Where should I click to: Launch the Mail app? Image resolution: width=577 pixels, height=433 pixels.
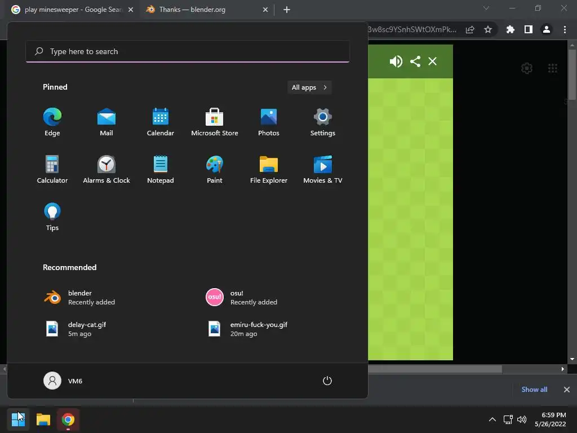(x=106, y=122)
